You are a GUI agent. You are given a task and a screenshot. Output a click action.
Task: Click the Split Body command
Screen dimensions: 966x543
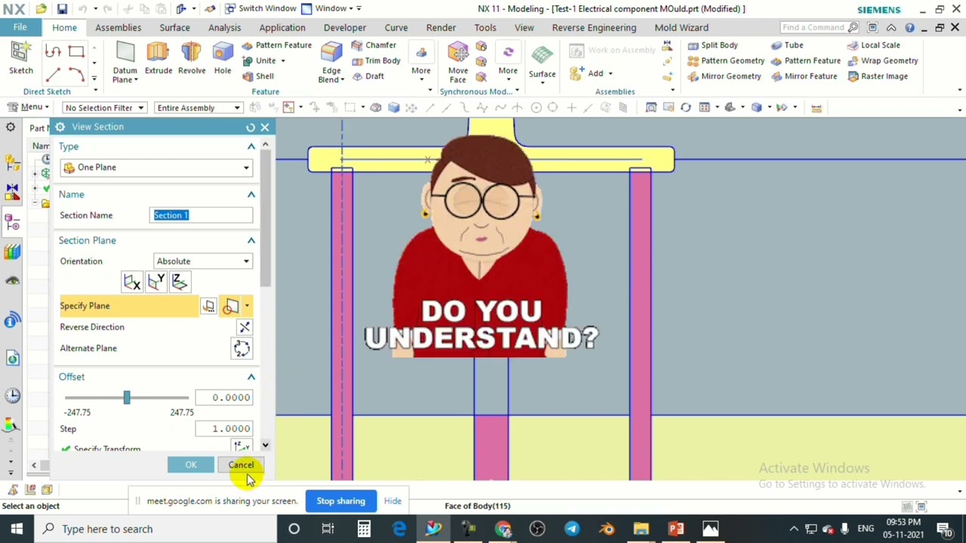pos(712,45)
